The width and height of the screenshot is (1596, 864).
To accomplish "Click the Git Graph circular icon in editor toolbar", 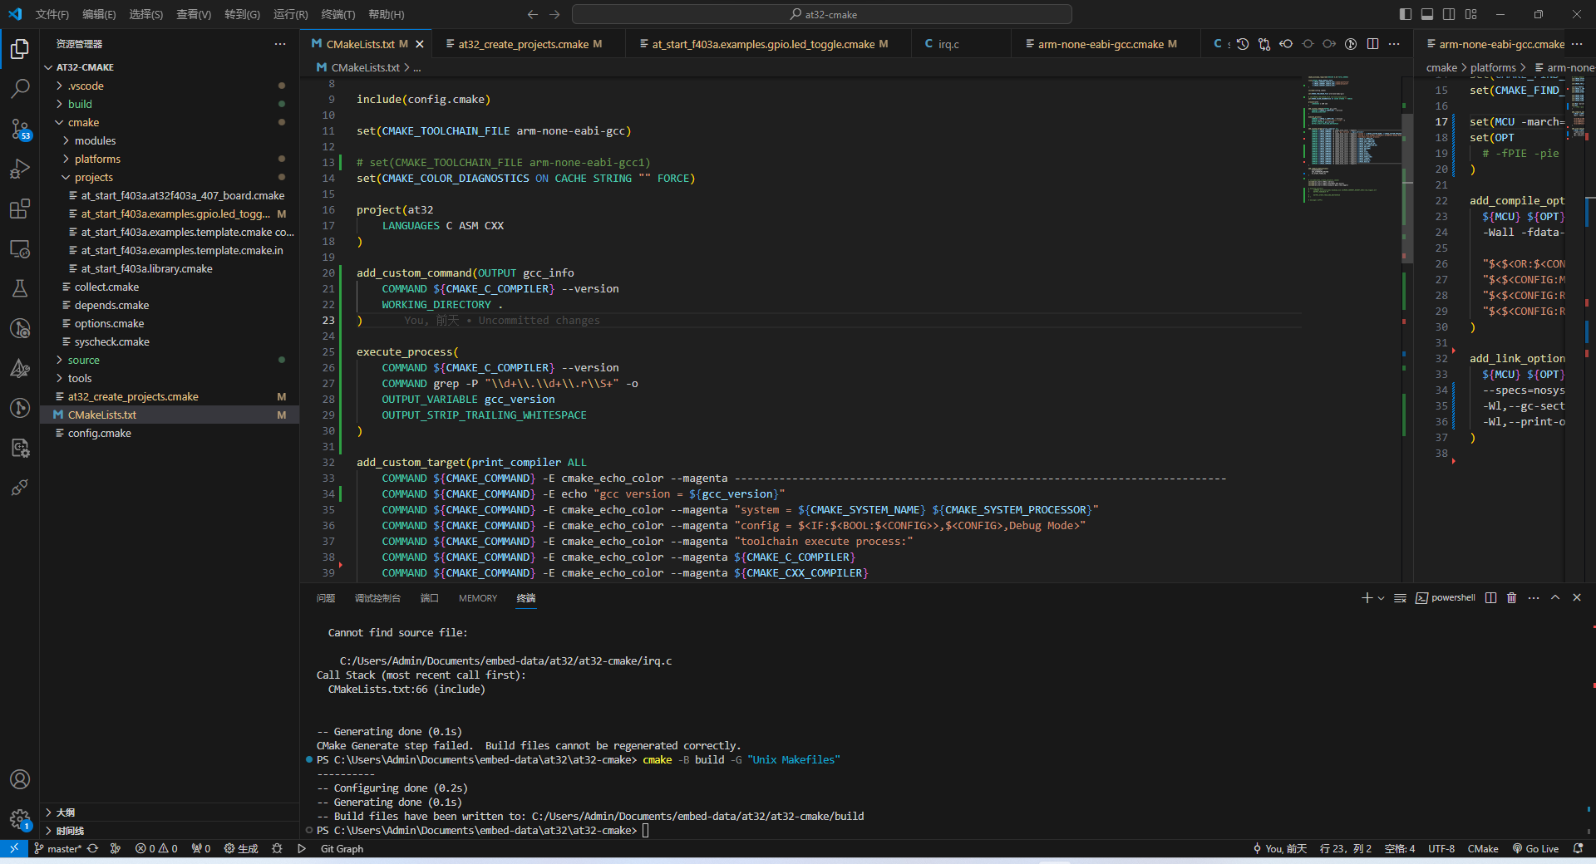I will coord(1351,44).
